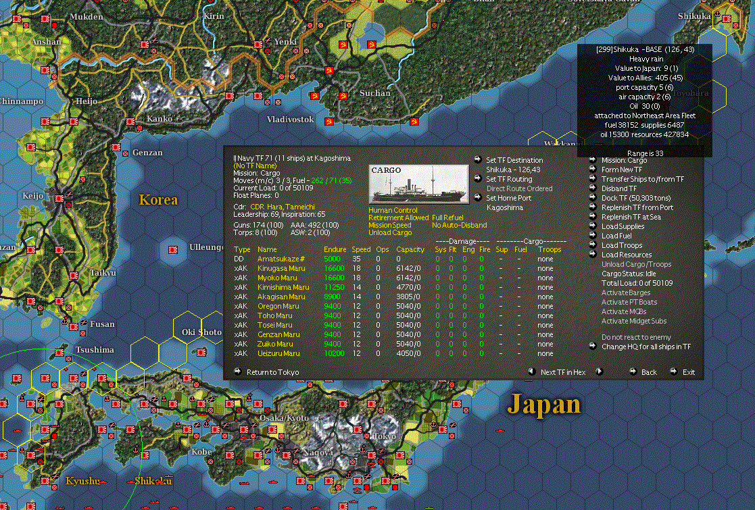Toggle the Human Control setting

point(393,210)
